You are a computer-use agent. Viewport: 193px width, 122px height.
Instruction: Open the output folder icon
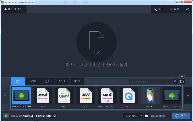[x=147, y=116]
